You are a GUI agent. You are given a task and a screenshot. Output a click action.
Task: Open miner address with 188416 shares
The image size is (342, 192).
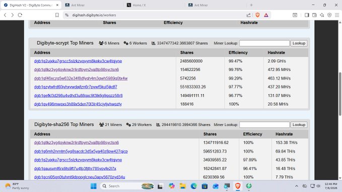(x=78, y=104)
